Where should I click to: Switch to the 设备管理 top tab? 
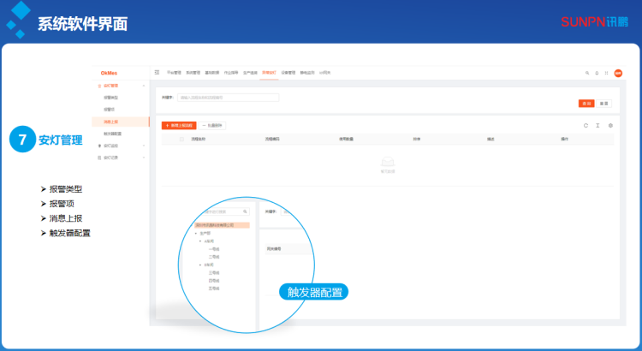point(287,73)
